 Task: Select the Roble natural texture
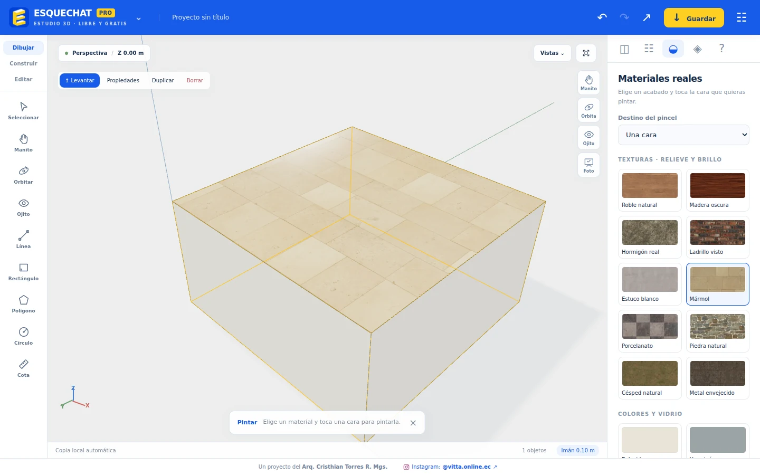coord(650,191)
